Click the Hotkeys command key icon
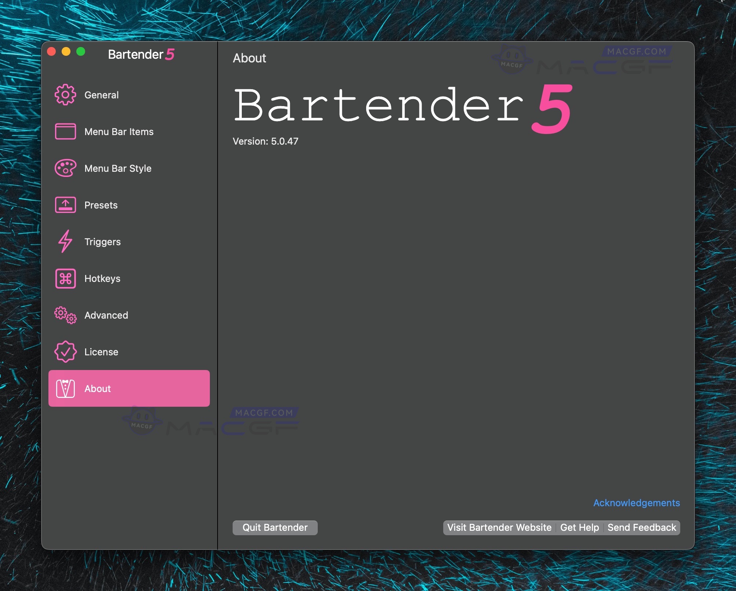Screen dimensions: 736x591 pyautogui.click(x=65, y=278)
